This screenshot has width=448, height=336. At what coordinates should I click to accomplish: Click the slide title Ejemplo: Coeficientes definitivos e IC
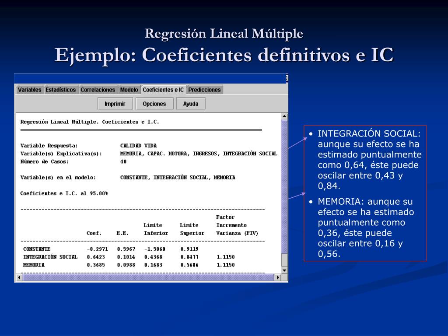click(224, 55)
